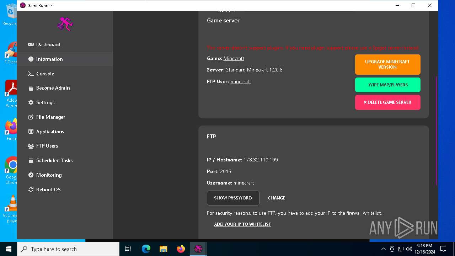Viewport: 455px width, 256px height.
Task: Open the Dashboard menu item
Action: 65,44
